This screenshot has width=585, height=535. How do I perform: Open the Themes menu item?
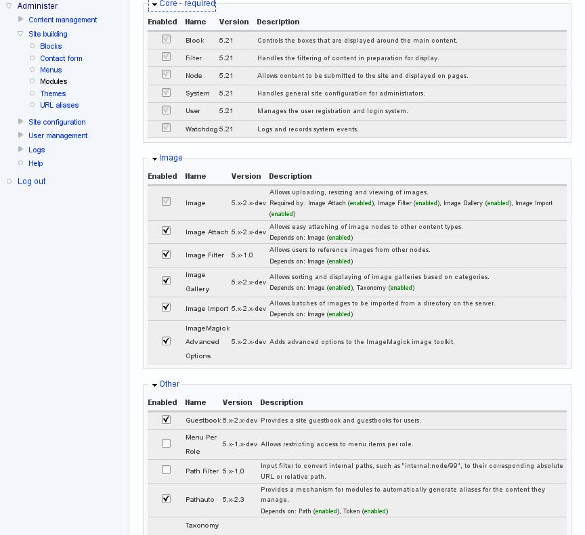pyautogui.click(x=53, y=93)
